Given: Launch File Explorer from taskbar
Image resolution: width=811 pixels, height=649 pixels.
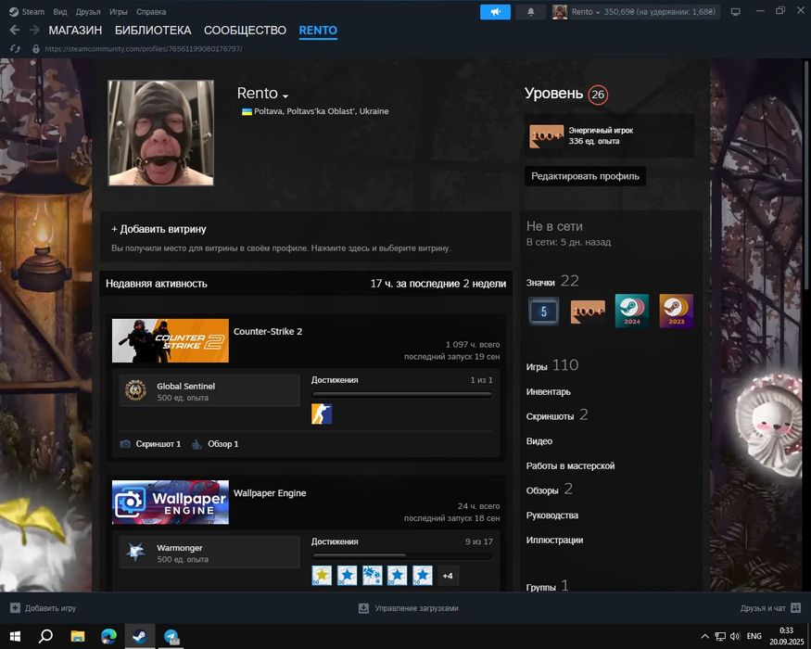Looking at the screenshot, I should coord(78,636).
